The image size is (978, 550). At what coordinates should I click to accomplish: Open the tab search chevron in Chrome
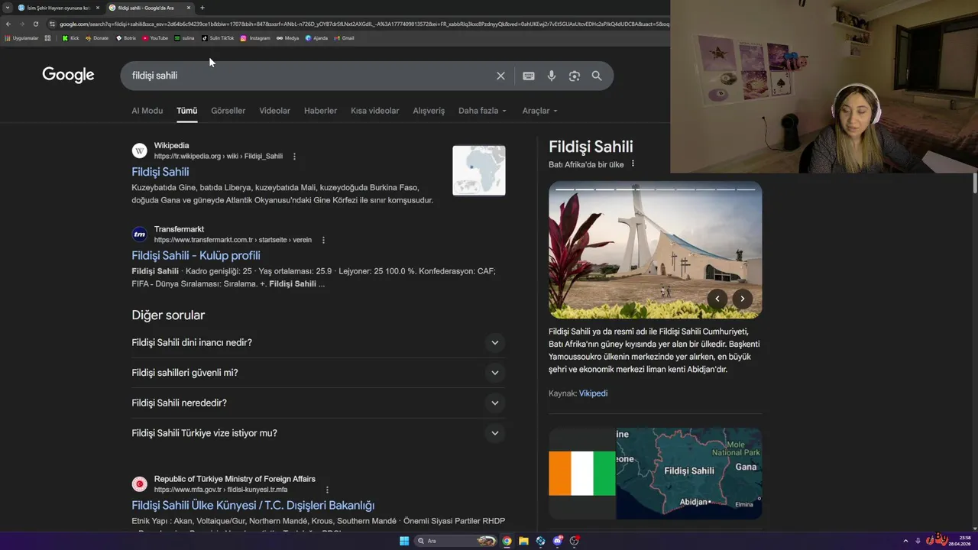tap(7, 8)
